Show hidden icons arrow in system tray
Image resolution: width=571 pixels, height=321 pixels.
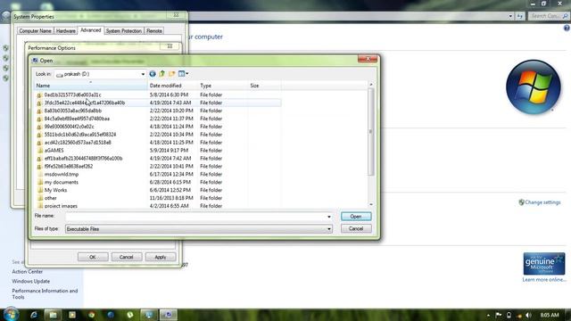click(488, 315)
